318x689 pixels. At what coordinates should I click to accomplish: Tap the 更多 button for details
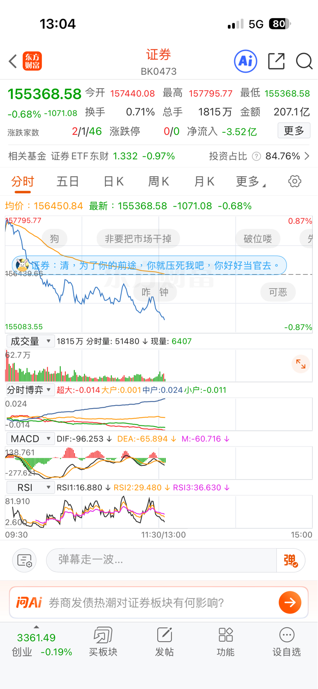point(294,131)
